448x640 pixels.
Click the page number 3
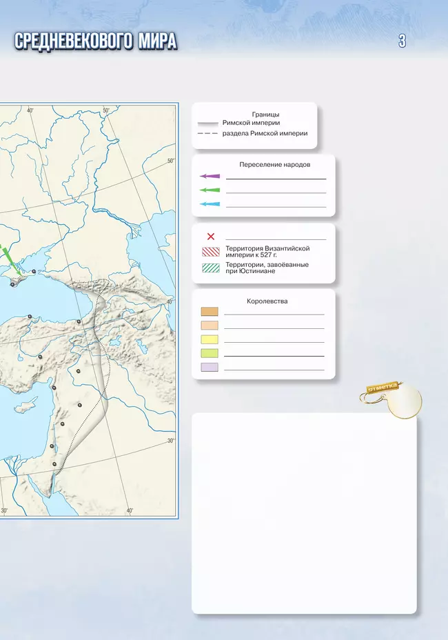point(402,41)
